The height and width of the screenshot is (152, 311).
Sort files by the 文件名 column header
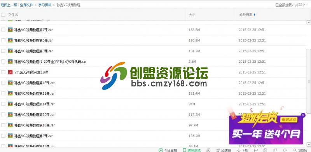13,15
